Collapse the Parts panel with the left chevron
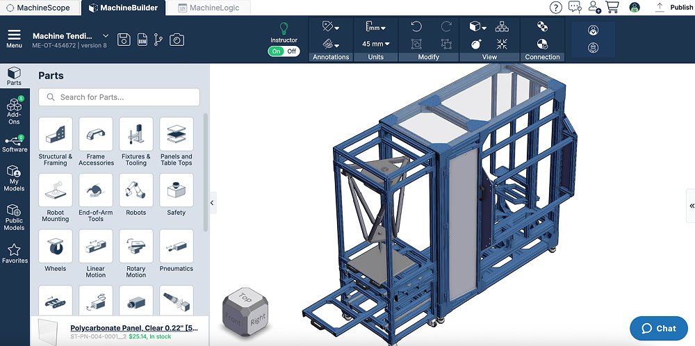Screen dimensions: 695x346 (212, 203)
